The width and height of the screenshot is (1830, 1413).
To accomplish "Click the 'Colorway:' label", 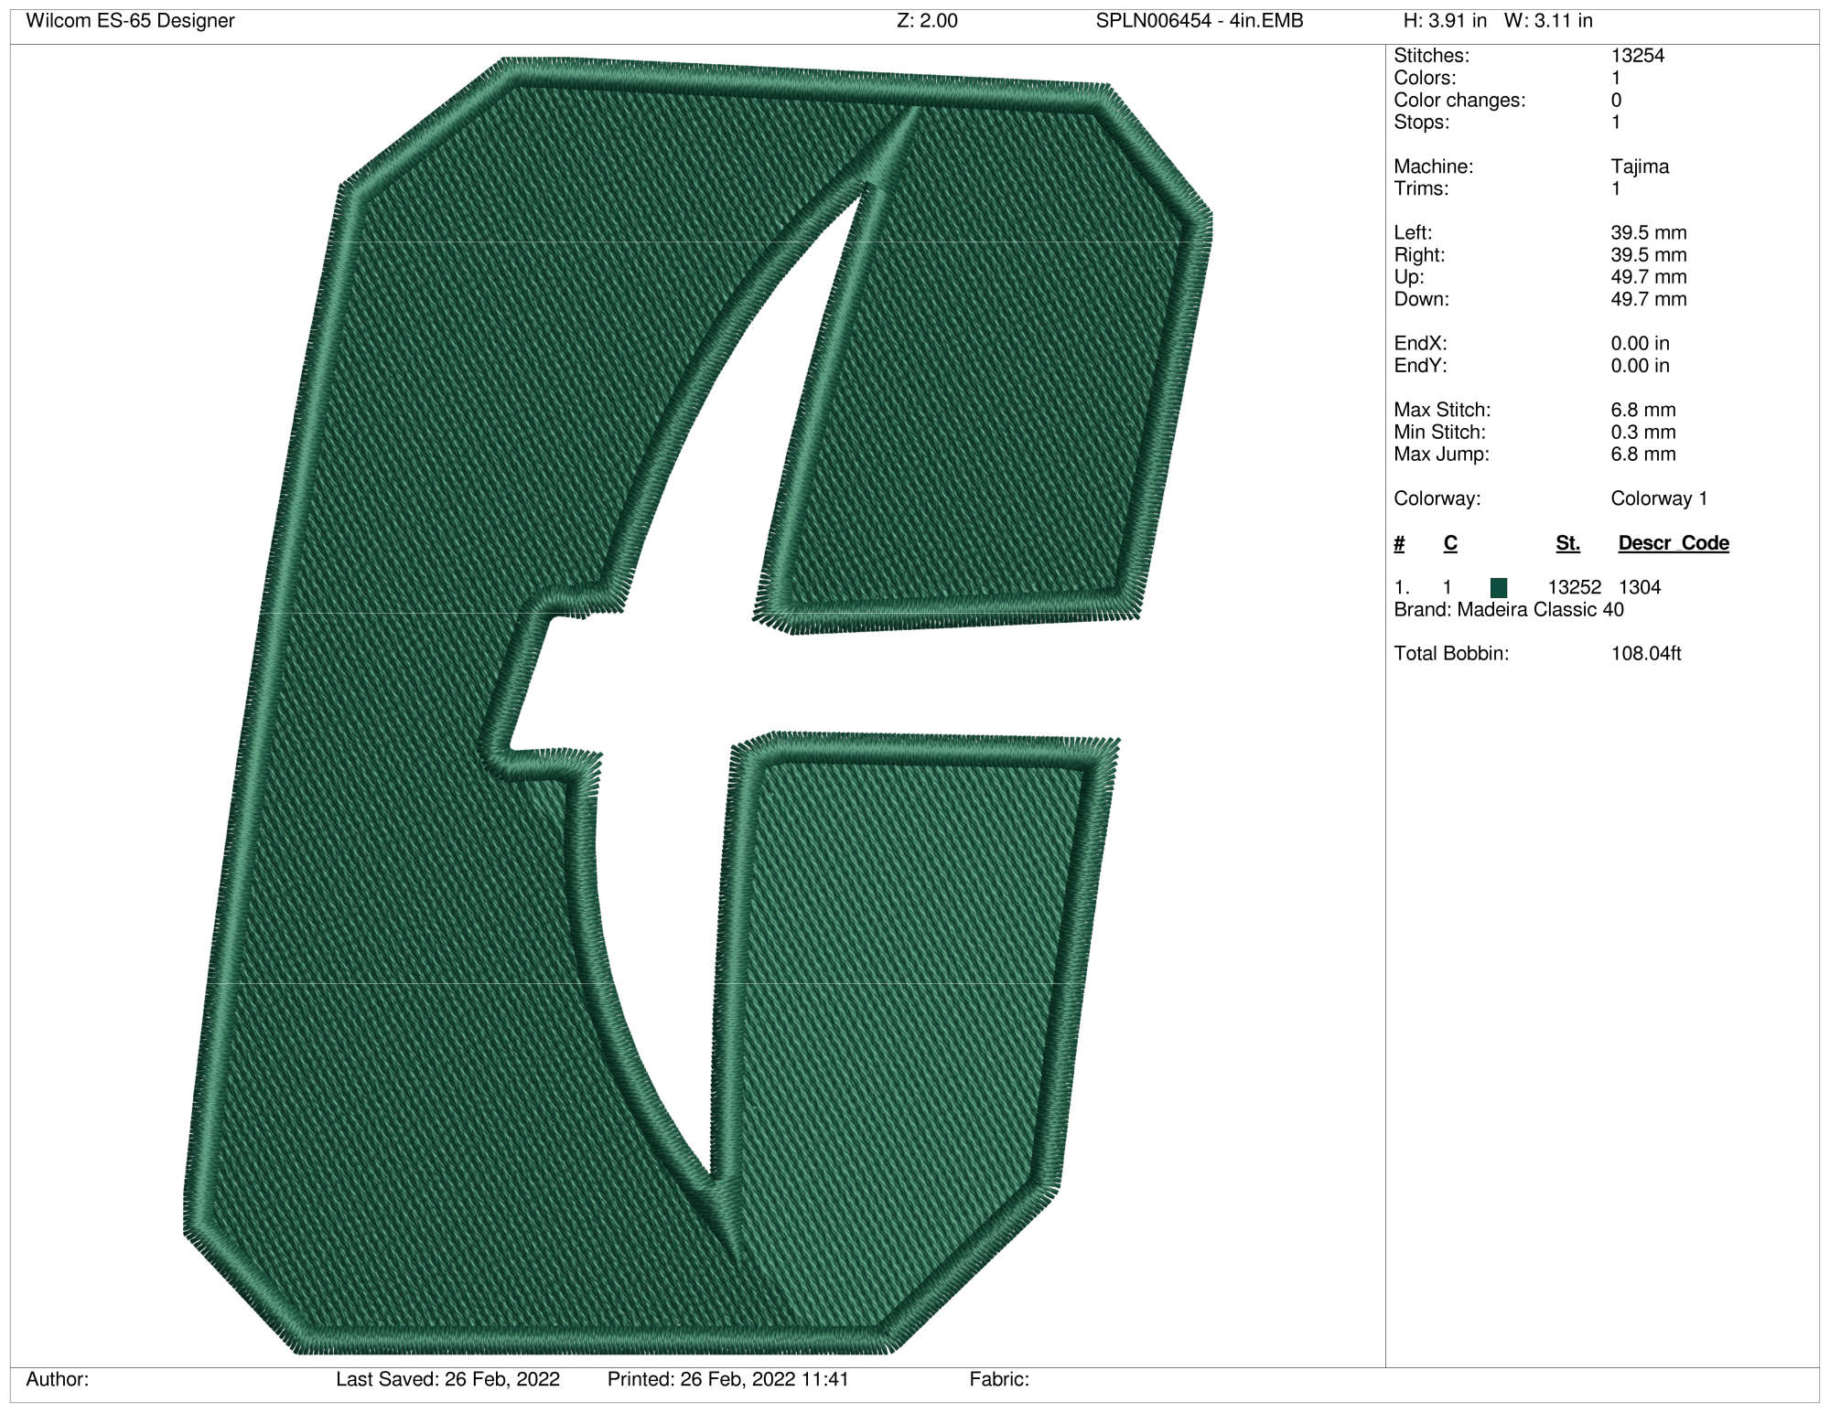I will click(x=1437, y=498).
